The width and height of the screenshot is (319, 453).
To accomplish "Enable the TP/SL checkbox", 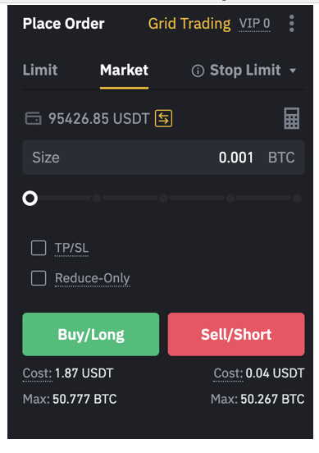I will pyautogui.click(x=39, y=248).
